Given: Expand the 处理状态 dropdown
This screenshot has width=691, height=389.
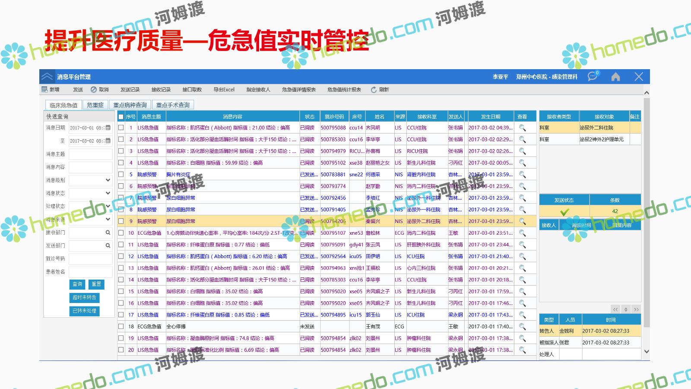Looking at the screenshot, I should [108, 206].
